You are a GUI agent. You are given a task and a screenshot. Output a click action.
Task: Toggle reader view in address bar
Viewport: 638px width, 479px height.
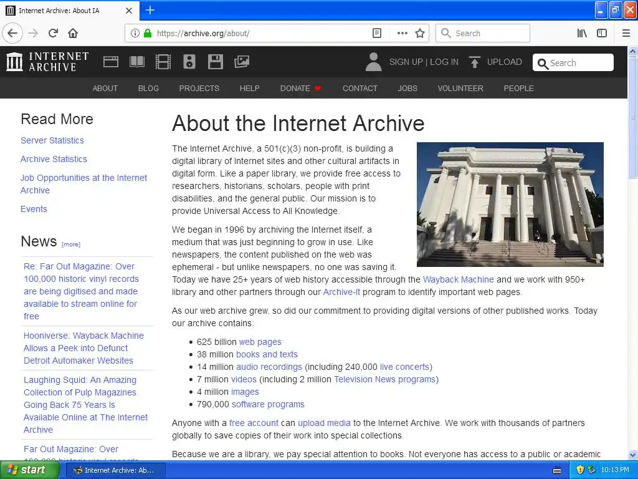coord(377,34)
